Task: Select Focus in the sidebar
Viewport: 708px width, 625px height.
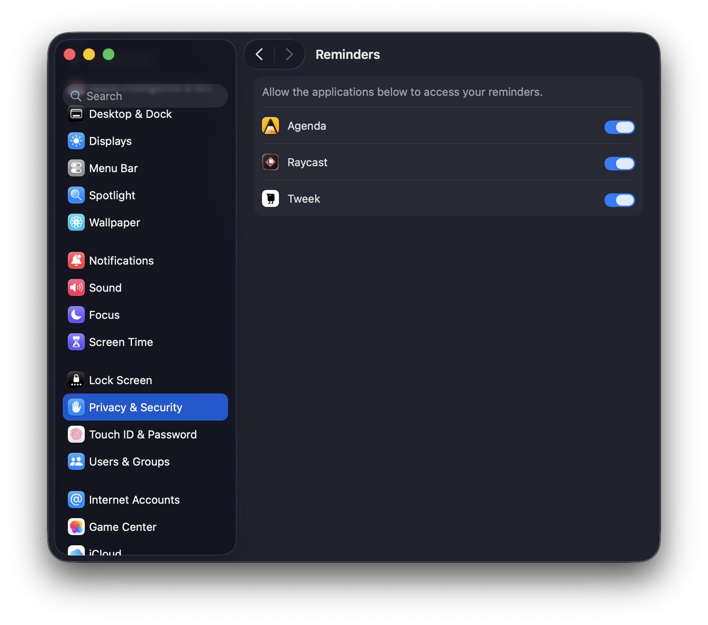Action: click(x=145, y=315)
